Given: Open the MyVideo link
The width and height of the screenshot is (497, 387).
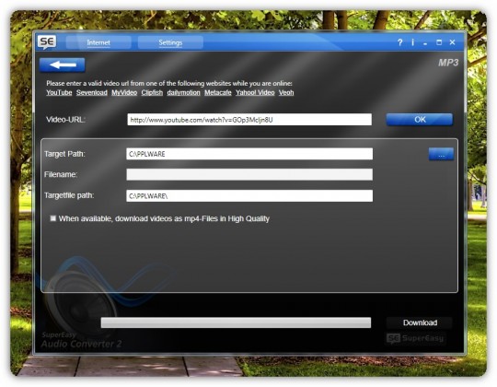Looking at the screenshot, I should [124, 93].
